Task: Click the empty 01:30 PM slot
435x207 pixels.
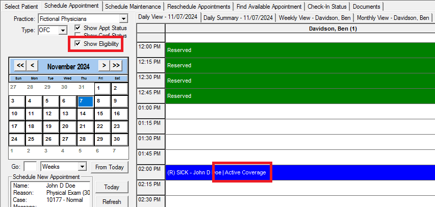Action: [x=300, y=142]
